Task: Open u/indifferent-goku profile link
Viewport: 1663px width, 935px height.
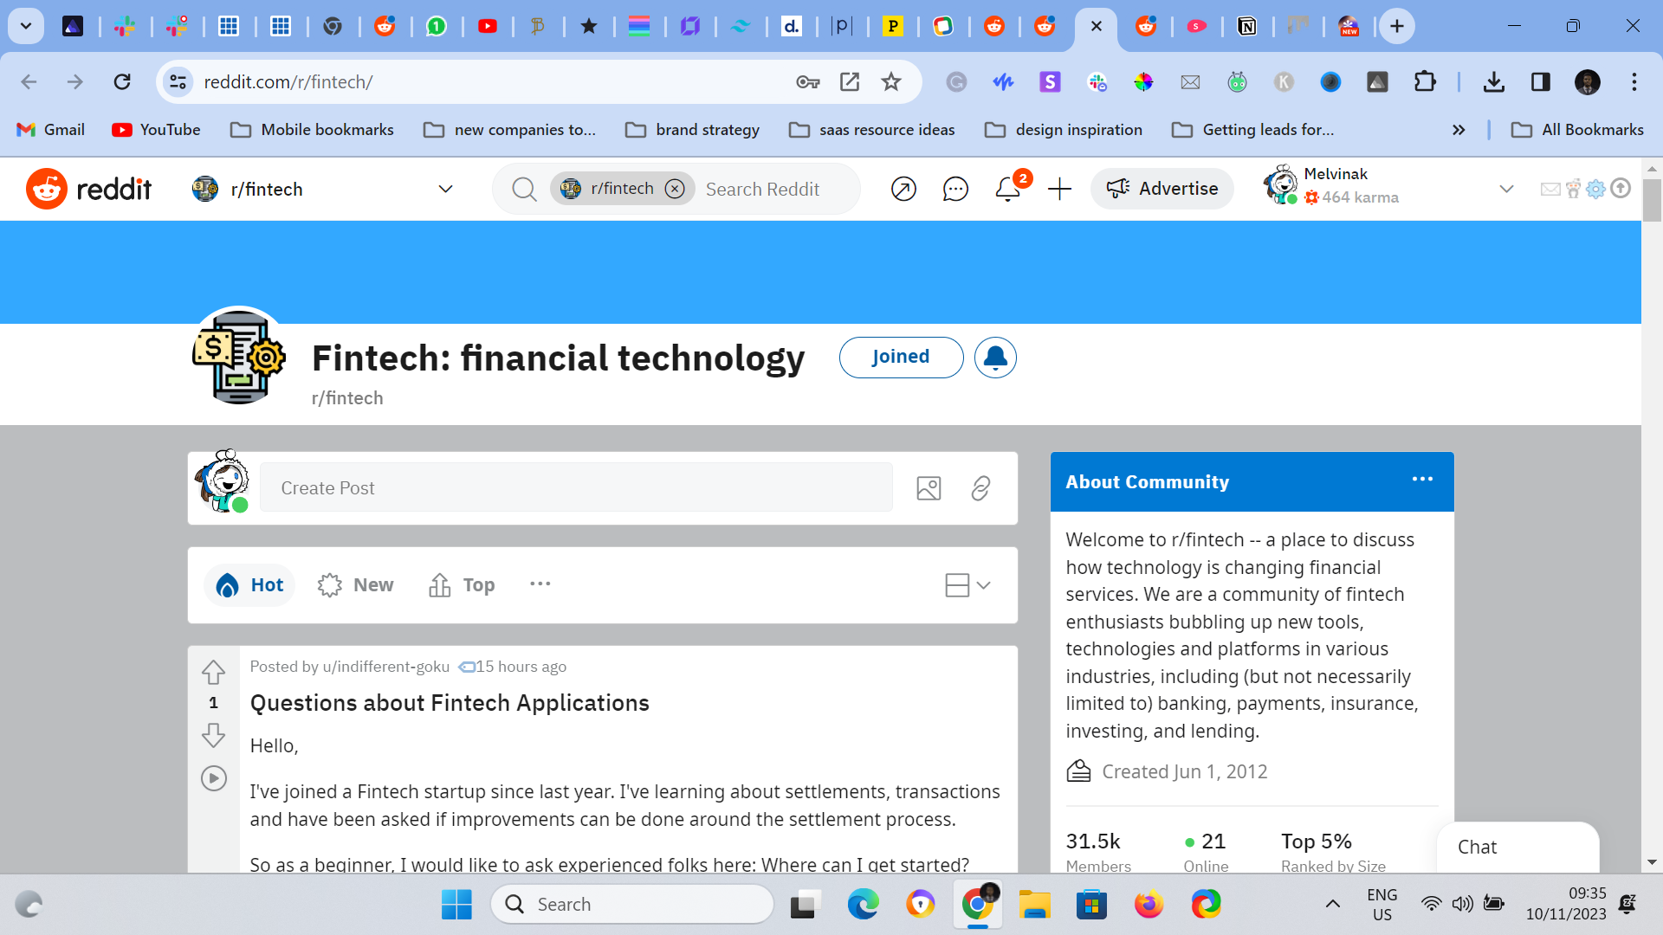Action: tap(385, 667)
